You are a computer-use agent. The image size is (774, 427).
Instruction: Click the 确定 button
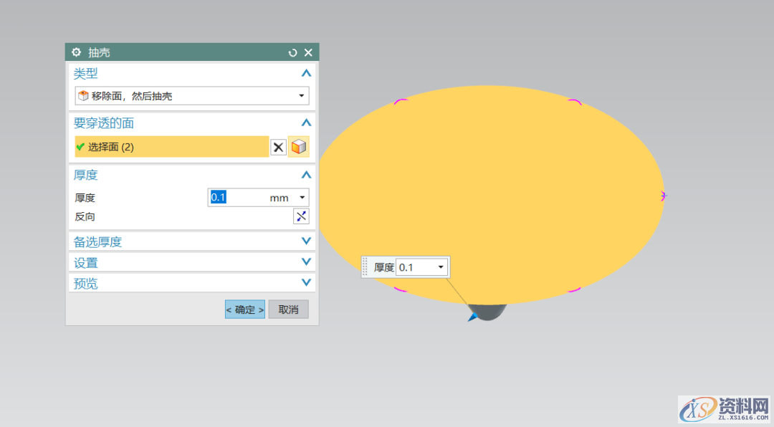[x=245, y=310]
